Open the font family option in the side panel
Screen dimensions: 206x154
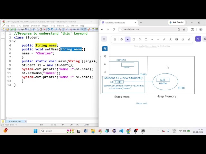tap(105, 64)
